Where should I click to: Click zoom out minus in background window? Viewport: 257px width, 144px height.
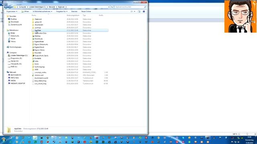click(x=239, y=134)
